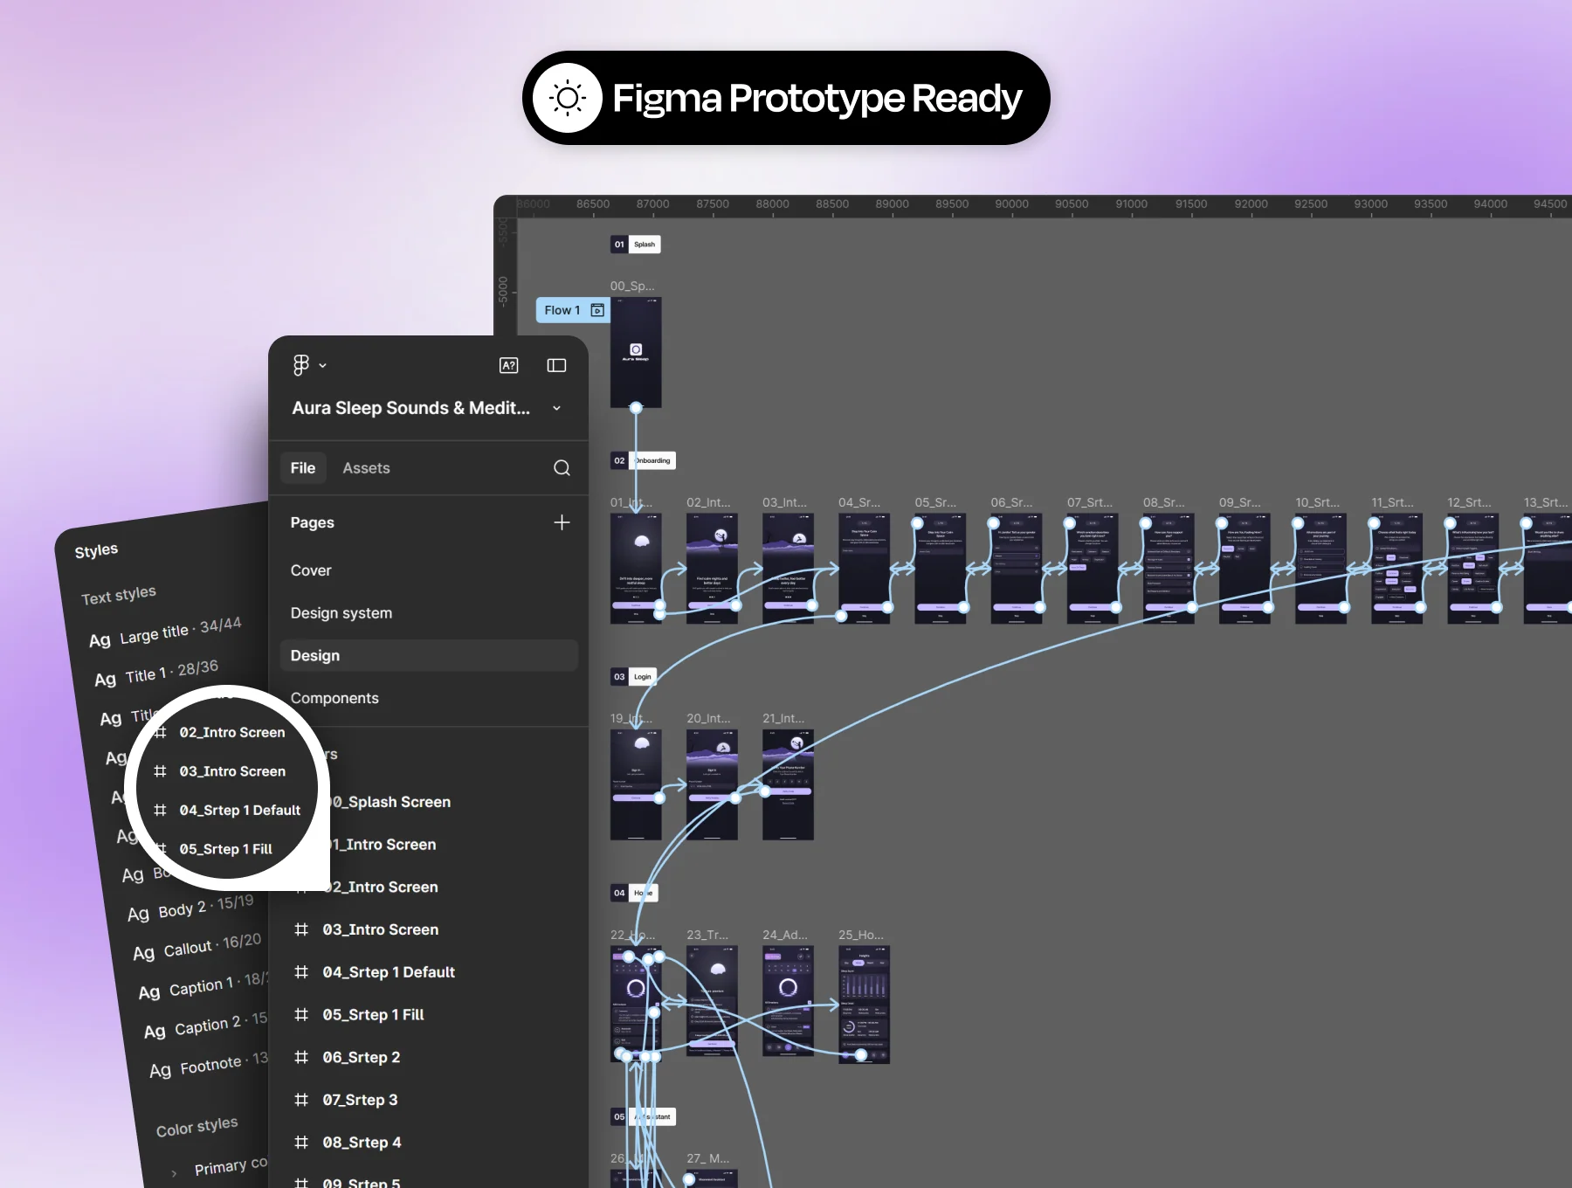Image resolution: width=1572 pixels, height=1188 pixels.
Task: Select the 06_Srtep 2 layer
Action: point(362,1057)
